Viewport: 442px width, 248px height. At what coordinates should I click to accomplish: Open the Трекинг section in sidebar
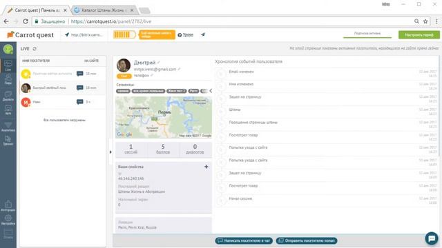tap(8, 141)
